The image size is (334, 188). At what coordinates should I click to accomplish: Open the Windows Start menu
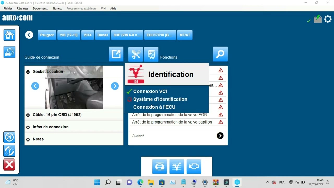coord(97,182)
